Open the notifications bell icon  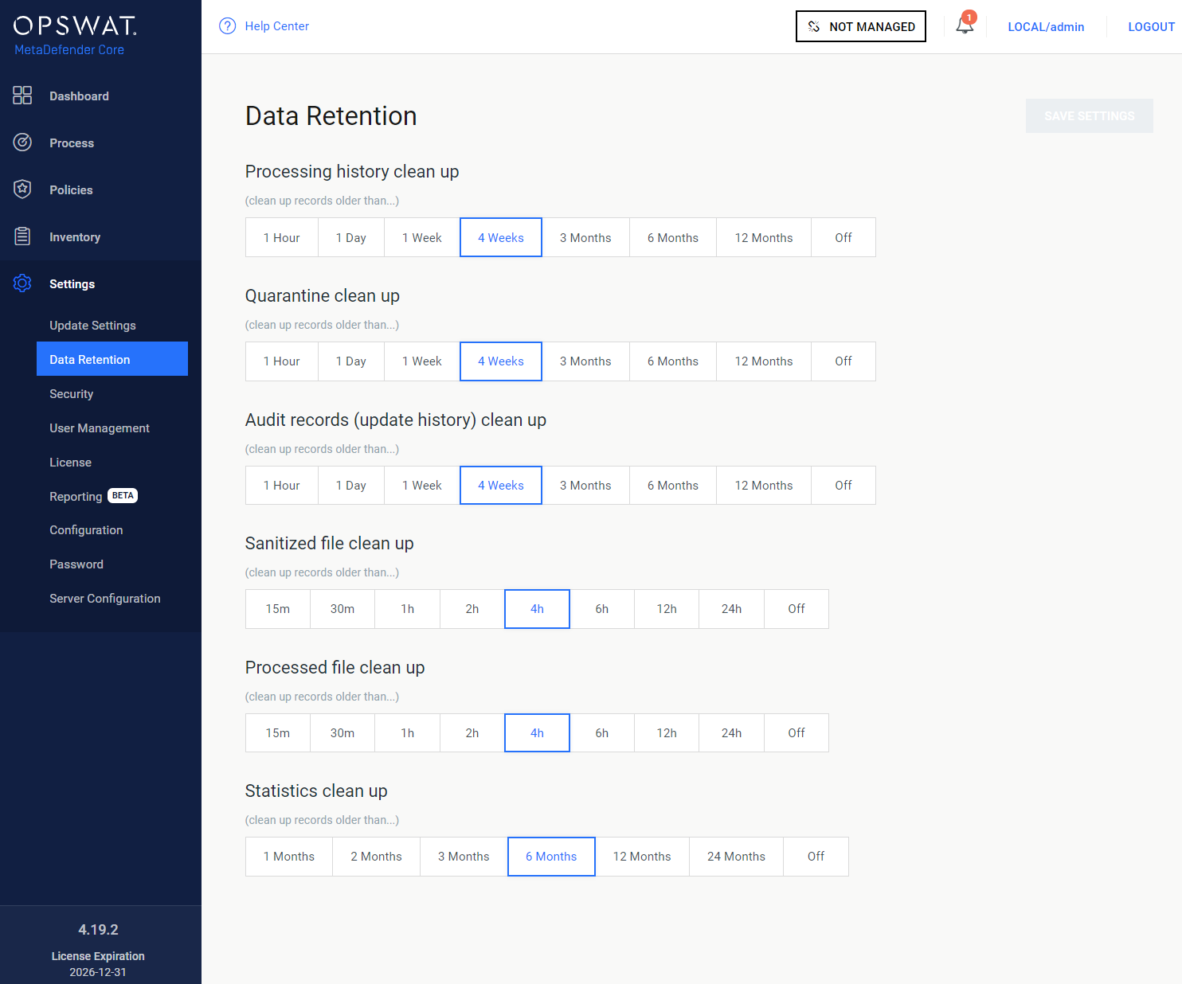[965, 25]
